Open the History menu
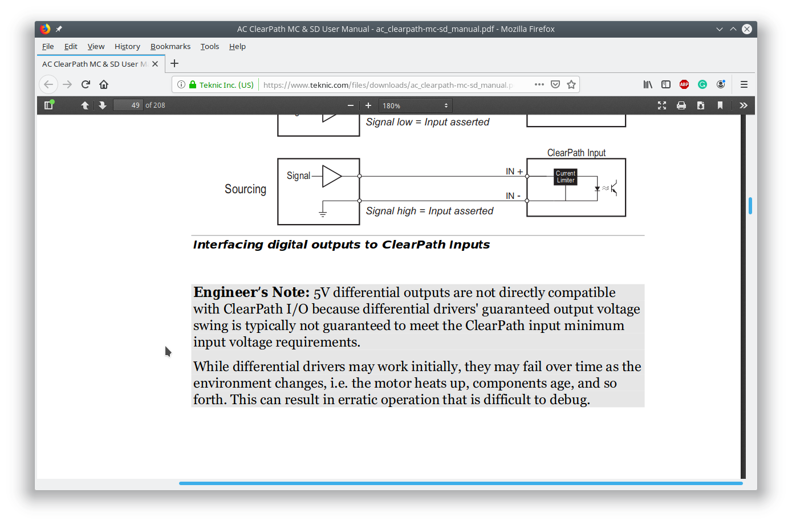Image resolution: width=792 pixels, height=525 pixels. 127,46
